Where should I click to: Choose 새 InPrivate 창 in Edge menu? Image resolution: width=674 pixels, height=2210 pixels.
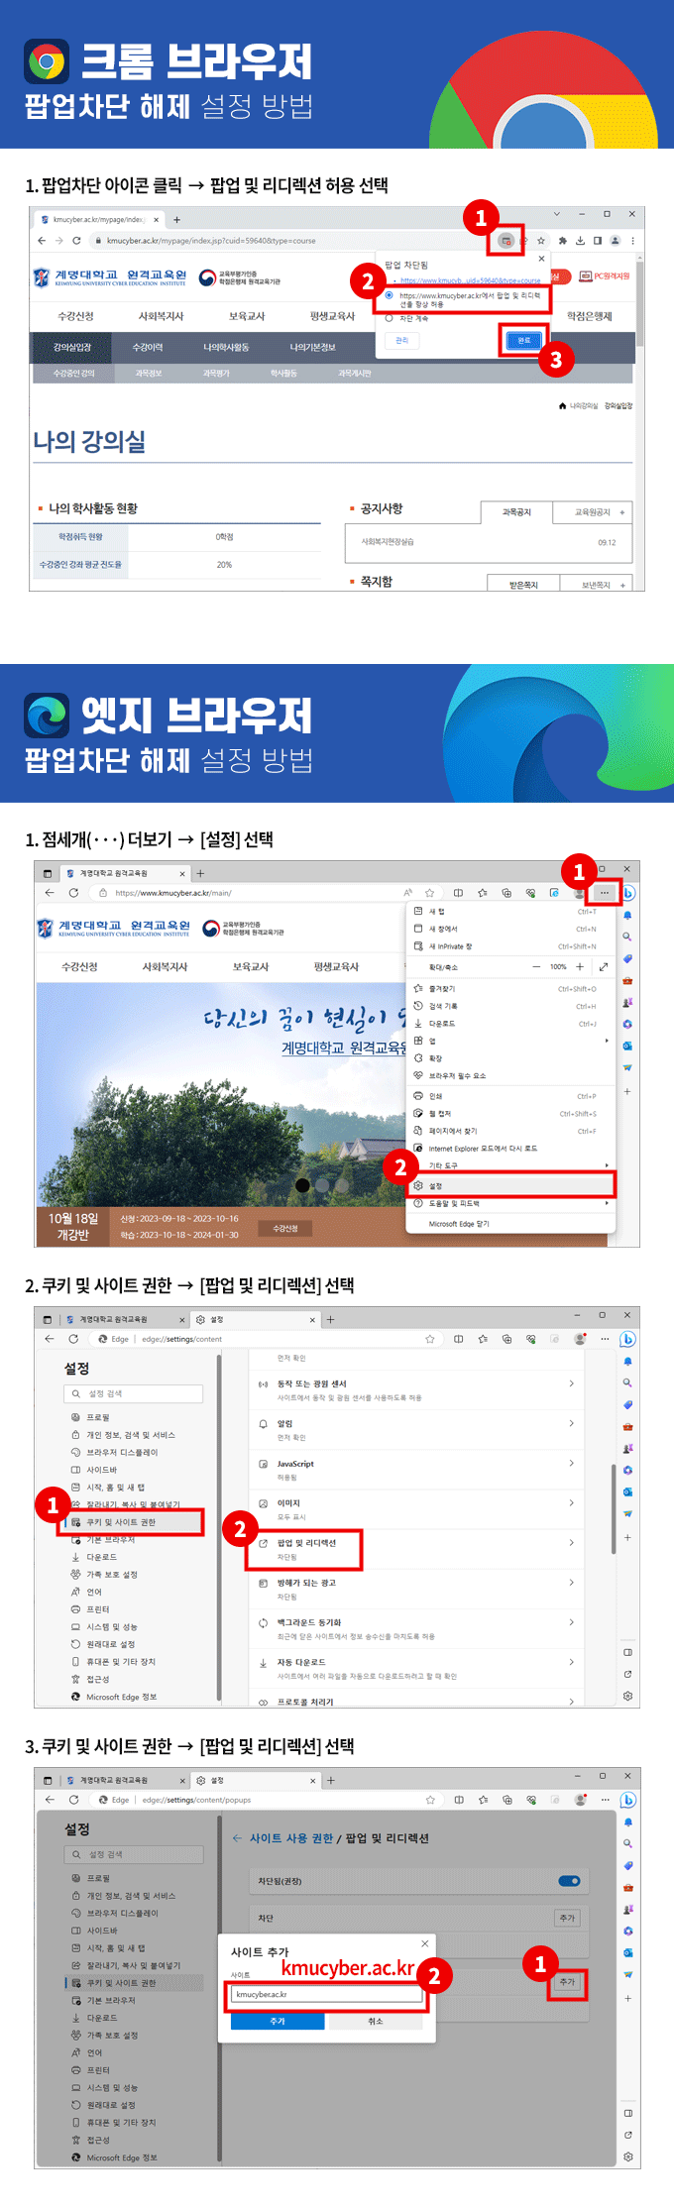pos(512,946)
